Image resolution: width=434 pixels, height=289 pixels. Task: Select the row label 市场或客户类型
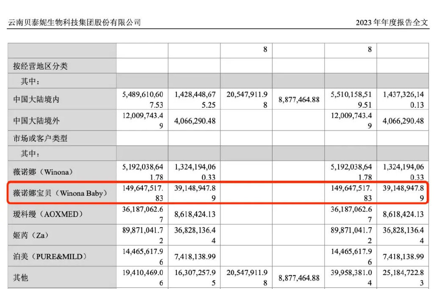click(40, 138)
